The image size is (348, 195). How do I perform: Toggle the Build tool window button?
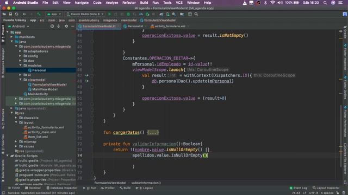tap(125, 188)
